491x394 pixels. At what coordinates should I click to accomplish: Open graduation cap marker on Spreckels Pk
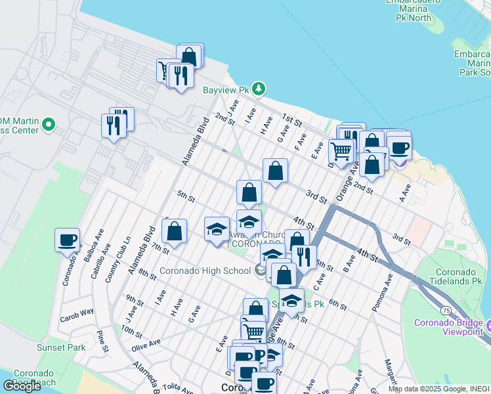[x=291, y=301]
